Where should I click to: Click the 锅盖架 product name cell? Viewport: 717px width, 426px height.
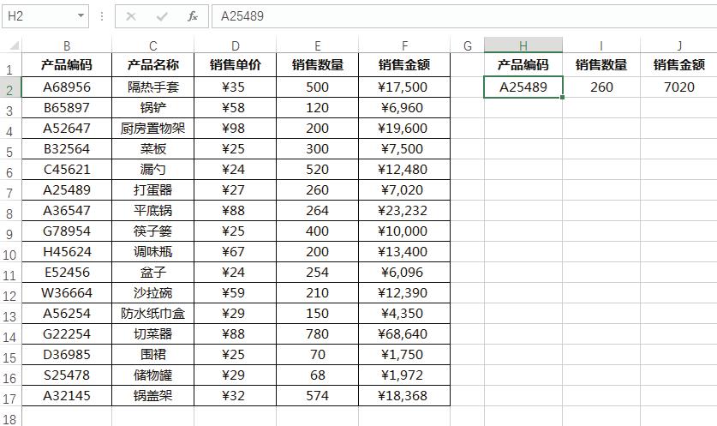[152, 396]
